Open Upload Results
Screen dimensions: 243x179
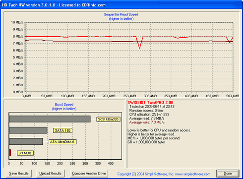[x=50, y=174]
